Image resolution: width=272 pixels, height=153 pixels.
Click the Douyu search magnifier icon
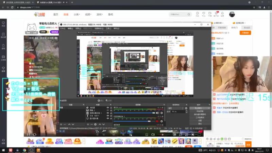coord(189,14)
